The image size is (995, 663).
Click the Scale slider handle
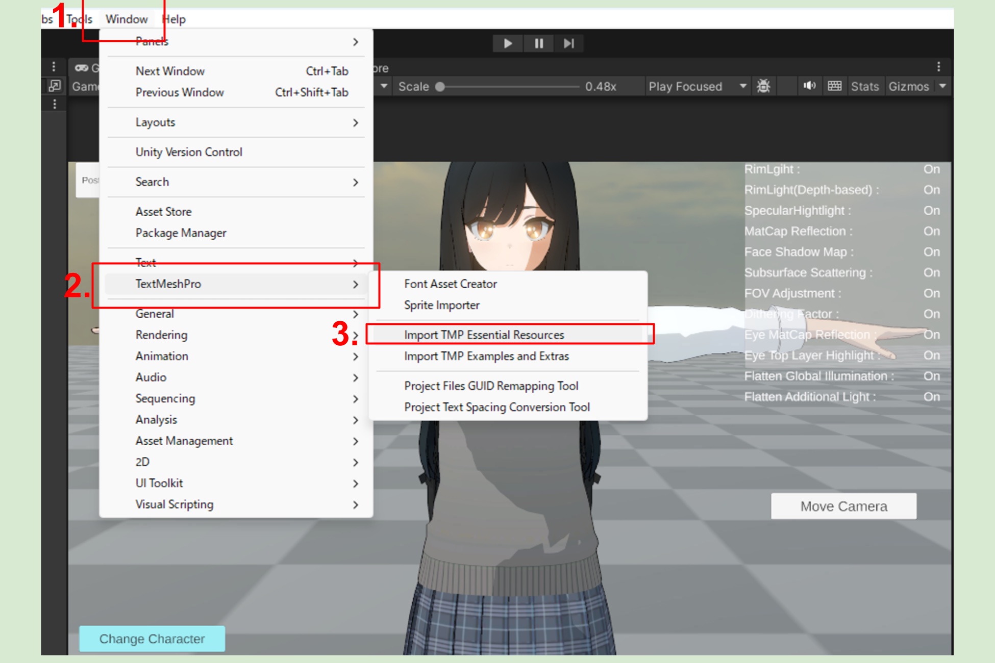coord(440,87)
